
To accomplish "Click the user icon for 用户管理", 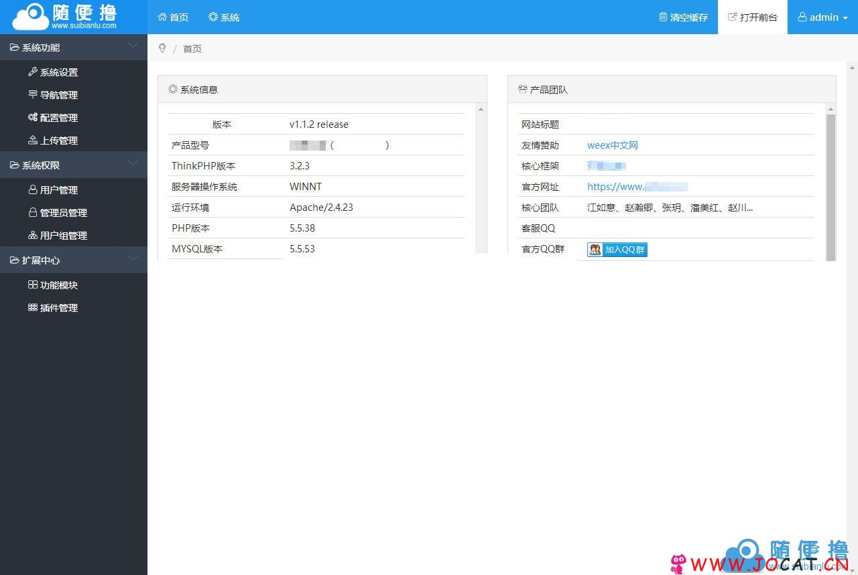I will 33,189.
